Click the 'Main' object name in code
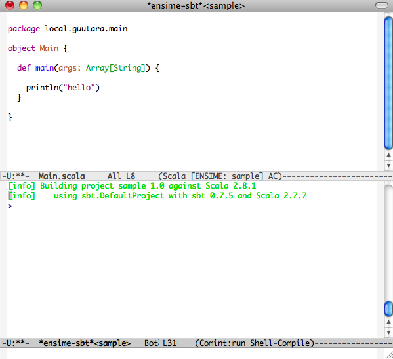Image resolution: width=393 pixels, height=359 pixels. tap(49, 48)
